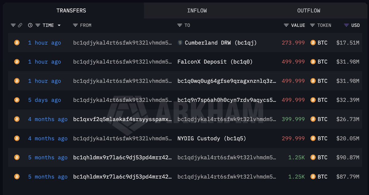
Task: Click the filter icon beside FROM column
Action: click(75, 25)
